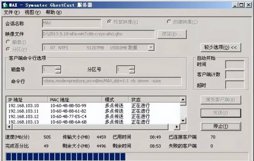254x161 pixels.
Task: Open the 文件(F) menu
Action: pos(12,13)
